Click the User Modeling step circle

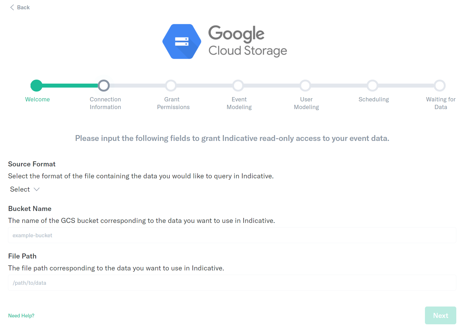coord(305,85)
